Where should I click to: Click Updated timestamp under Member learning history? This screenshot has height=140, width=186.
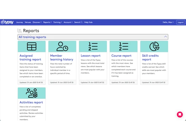62,83
